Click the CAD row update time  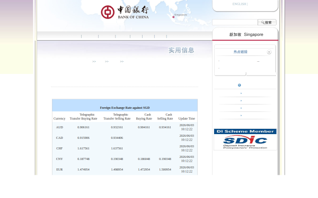click(187, 138)
